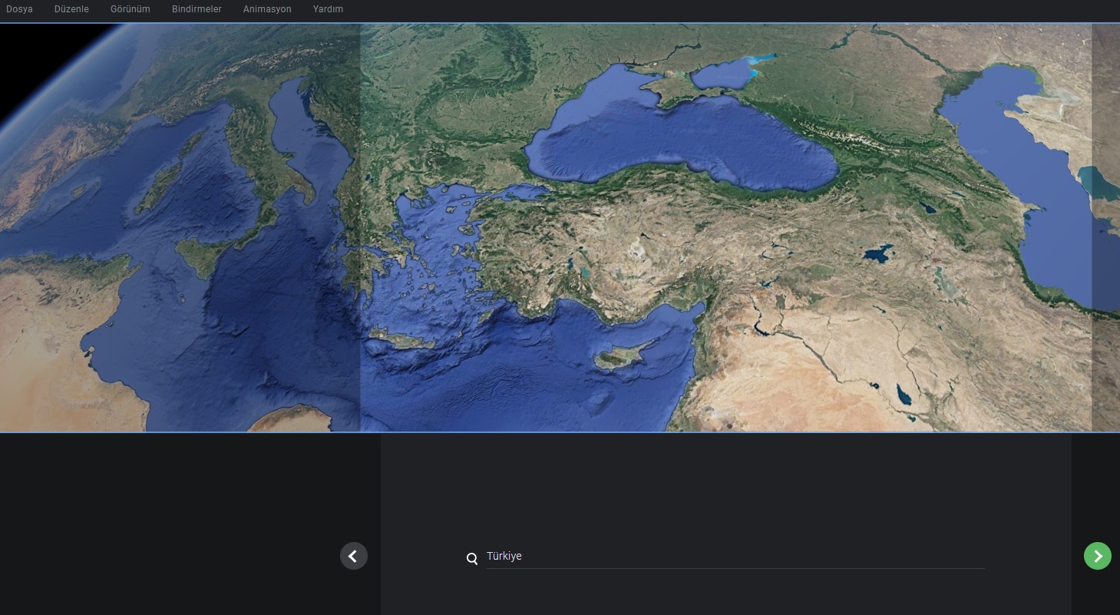1120x615 pixels.
Task: Open the Bindirmeler menu
Action: pyautogui.click(x=197, y=9)
